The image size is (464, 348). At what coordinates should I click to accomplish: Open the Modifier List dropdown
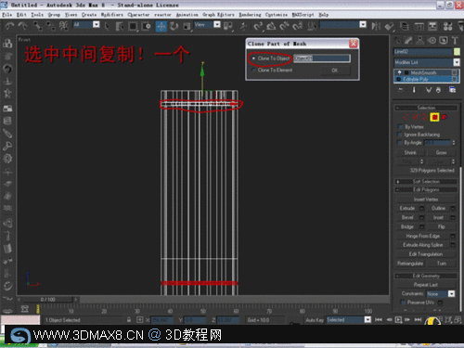click(457, 62)
